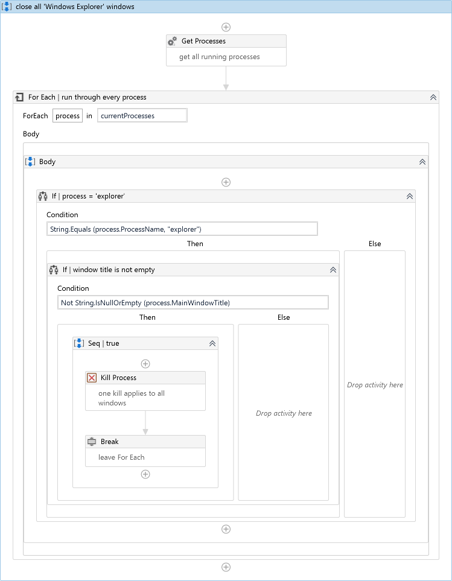Image resolution: width=452 pixels, height=581 pixels.
Task: Select the Break activity title
Action: 110,442
